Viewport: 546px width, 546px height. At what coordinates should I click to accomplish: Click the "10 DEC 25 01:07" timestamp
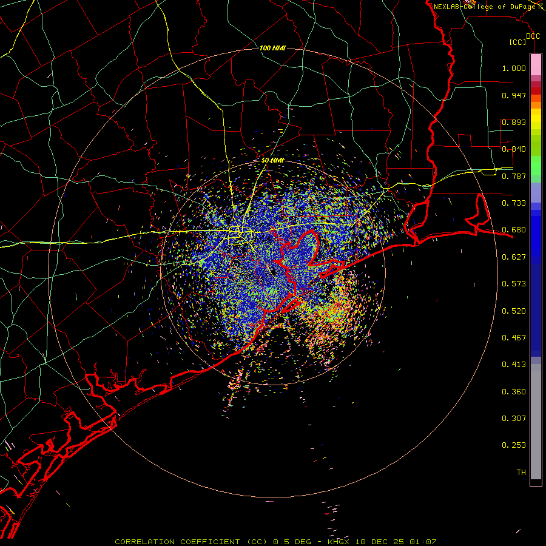[396, 542]
